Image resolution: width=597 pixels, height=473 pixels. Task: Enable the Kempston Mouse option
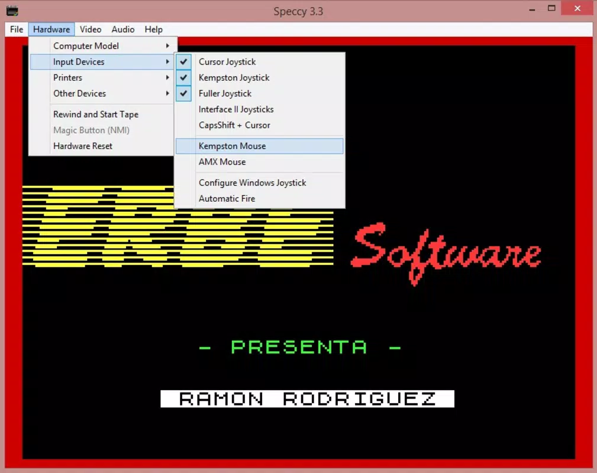tap(260, 146)
